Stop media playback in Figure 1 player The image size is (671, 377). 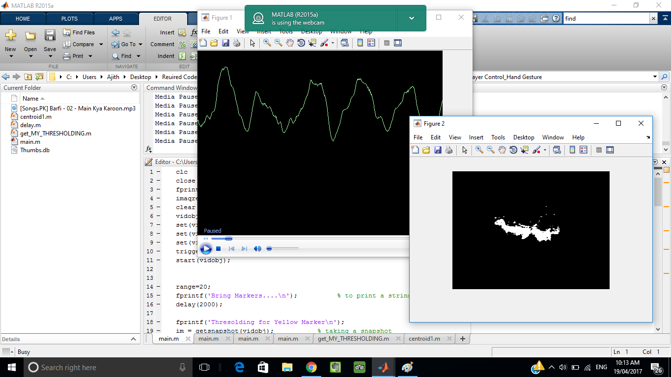click(219, 249)
